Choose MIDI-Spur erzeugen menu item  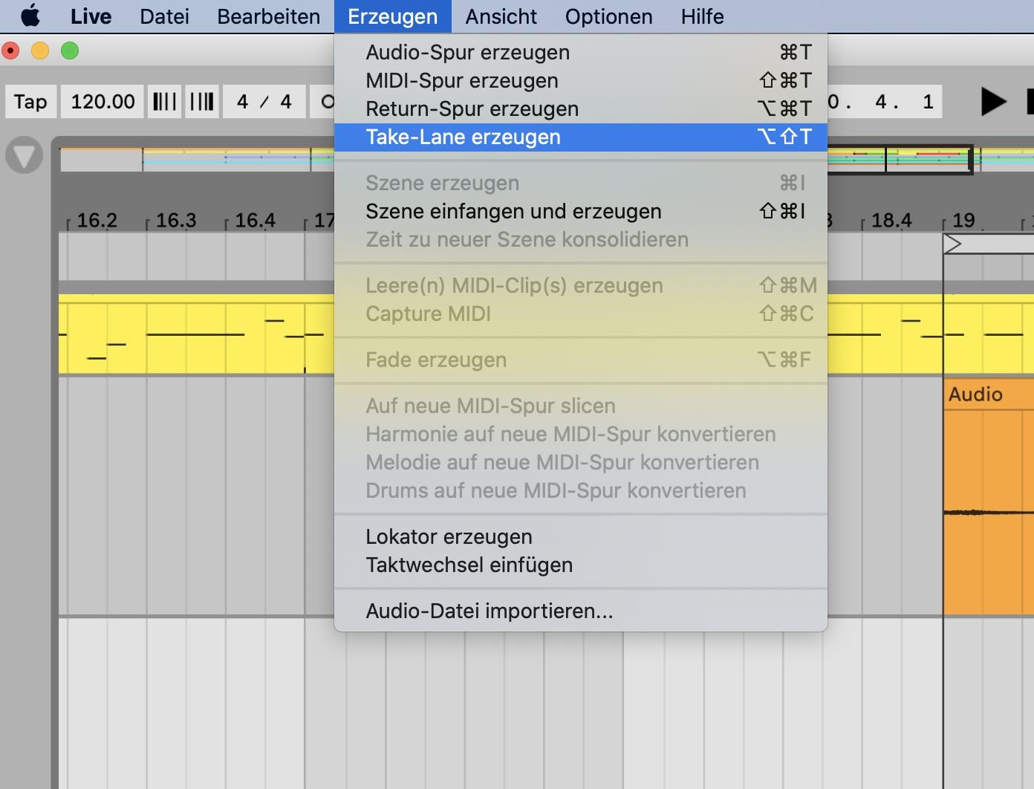click(461, 81)
